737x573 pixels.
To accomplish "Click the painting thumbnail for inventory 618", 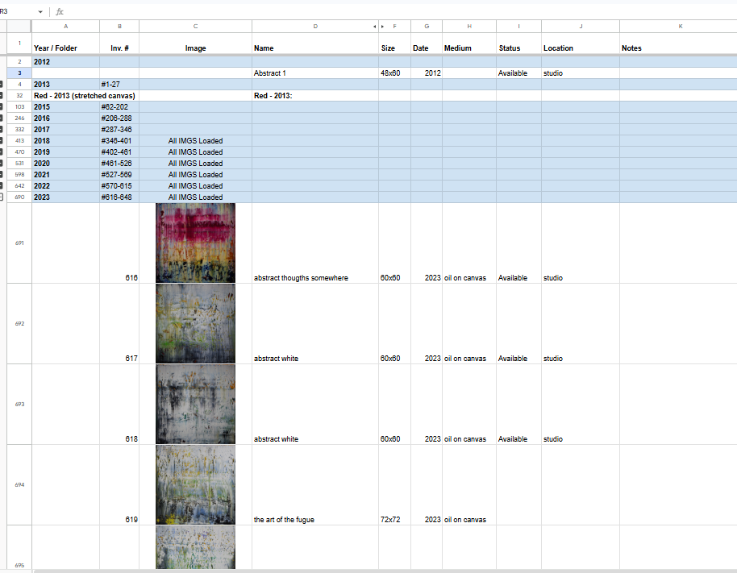I will click(195, 405).
